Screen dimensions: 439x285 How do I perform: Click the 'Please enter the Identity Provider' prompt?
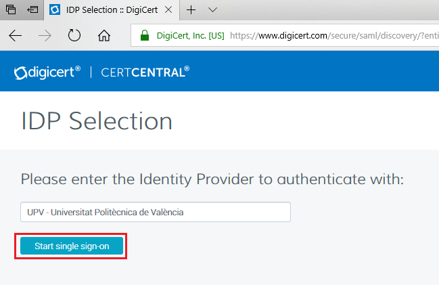tap(212, 179)
